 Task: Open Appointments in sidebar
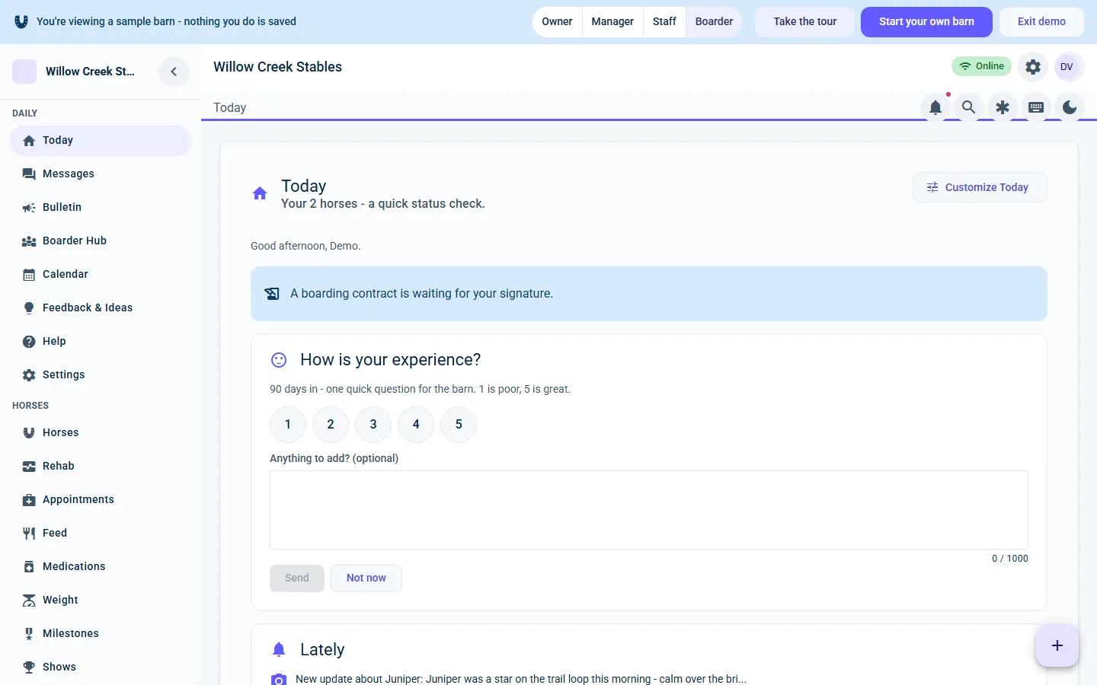pyautogui.click(x=101, y=499)
